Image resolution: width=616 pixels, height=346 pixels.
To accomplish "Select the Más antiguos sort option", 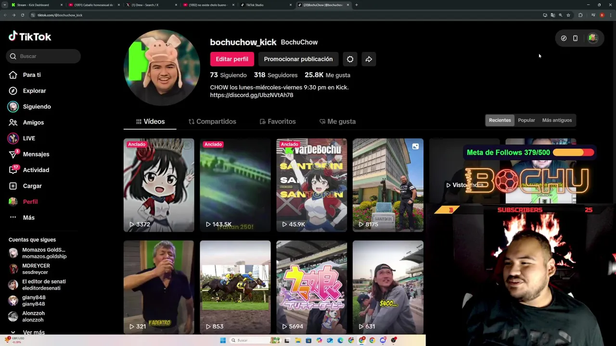I will click(557, 120).
